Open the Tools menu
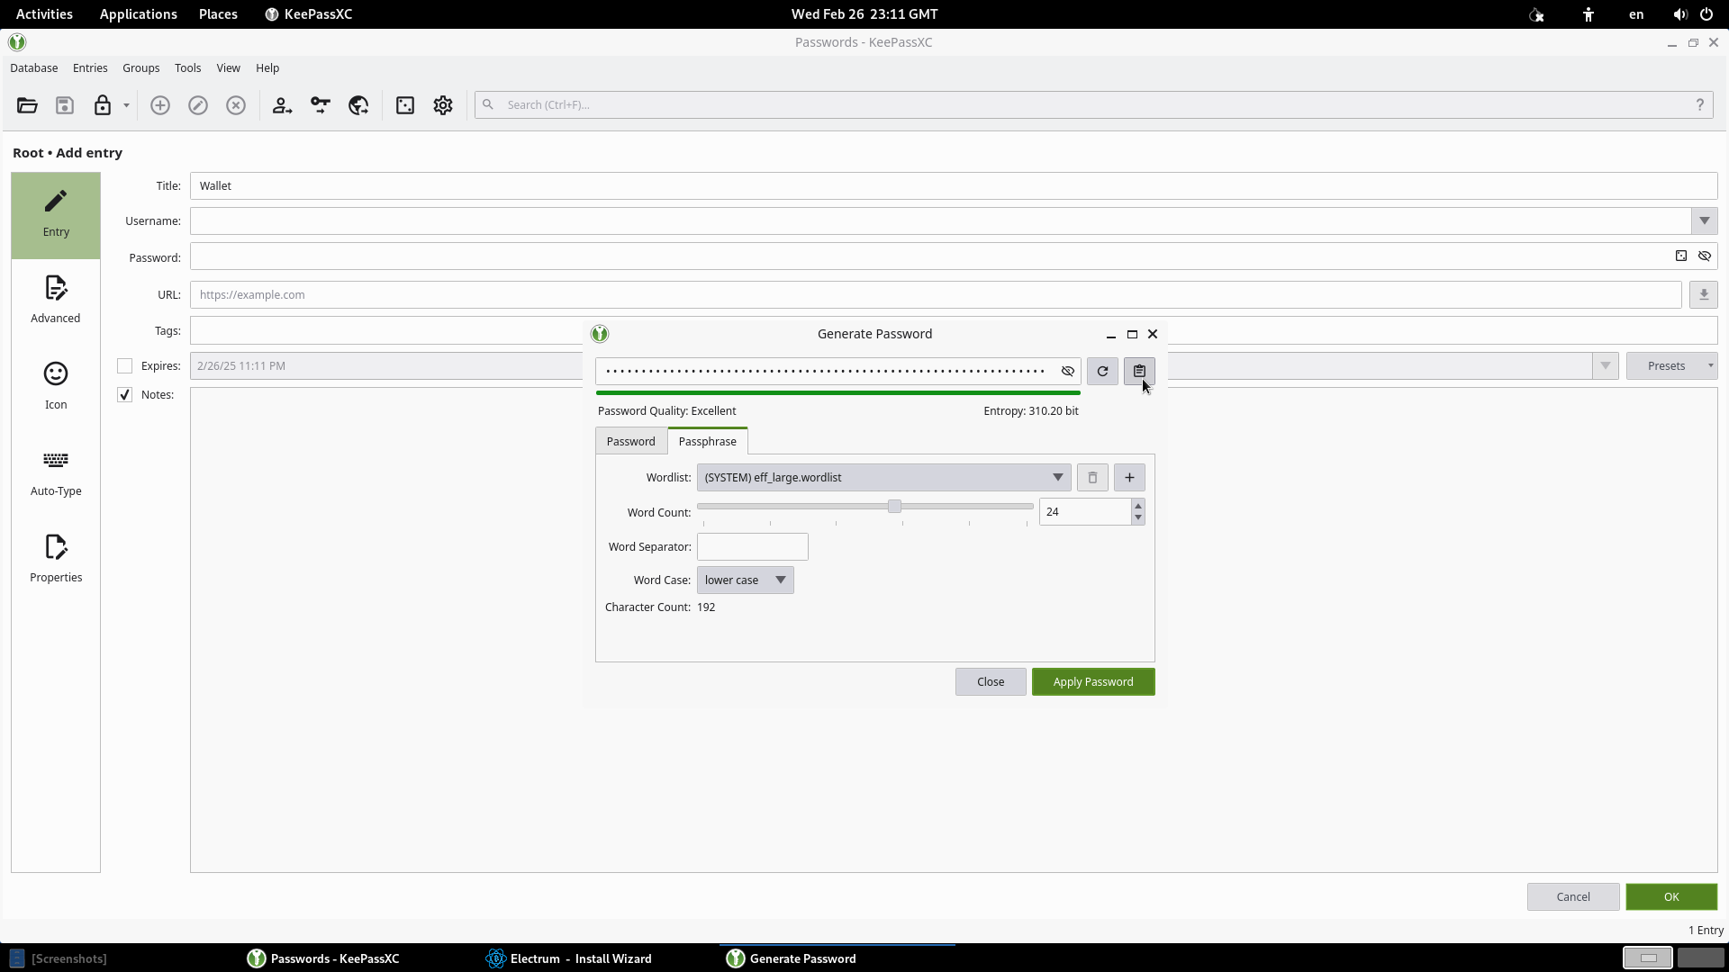The height and width of the screenshot is (972, 1729). (187, 67)
